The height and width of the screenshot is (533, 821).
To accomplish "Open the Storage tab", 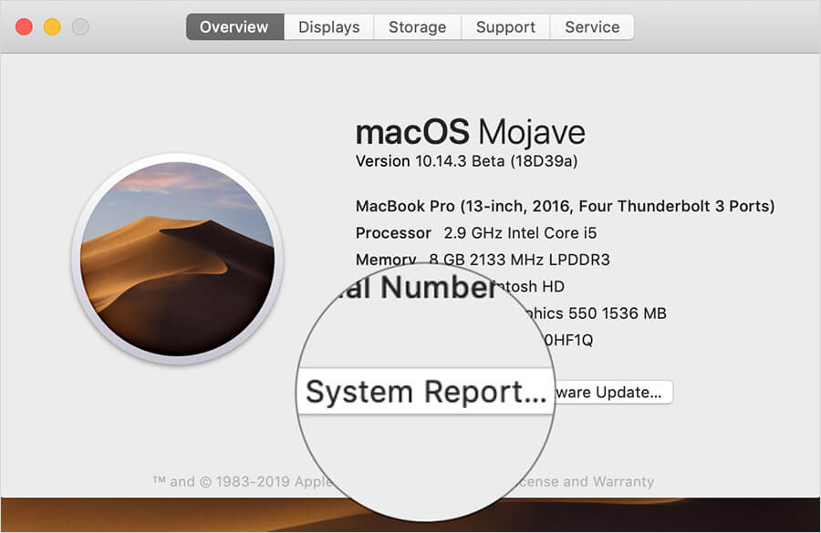I will [417, 26].
